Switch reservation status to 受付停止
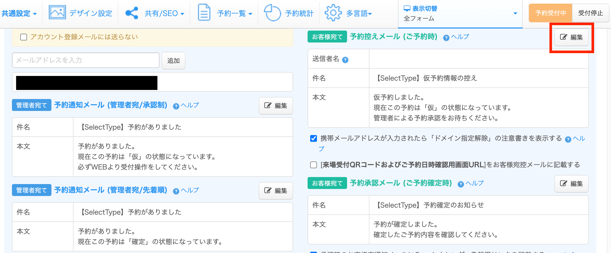This screenshot has width=611, height=253. click(x=590, y=13)
